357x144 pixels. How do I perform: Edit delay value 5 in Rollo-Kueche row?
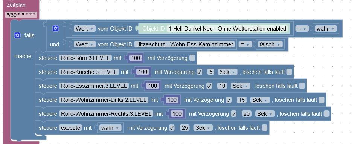211,72
